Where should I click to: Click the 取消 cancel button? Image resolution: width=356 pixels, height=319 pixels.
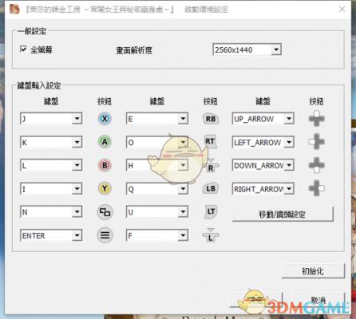click(318, 301)
